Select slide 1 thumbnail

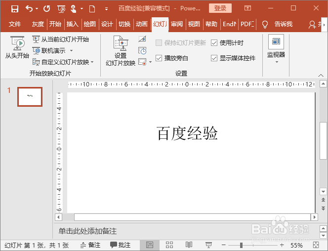click(30, 97)
